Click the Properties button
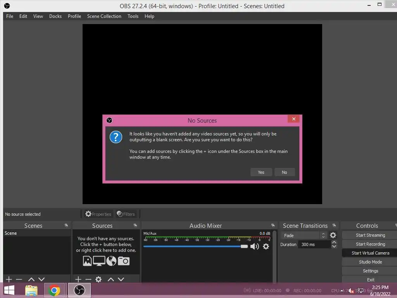This screenshot has width=397, height=298. [x=98, y=214]
